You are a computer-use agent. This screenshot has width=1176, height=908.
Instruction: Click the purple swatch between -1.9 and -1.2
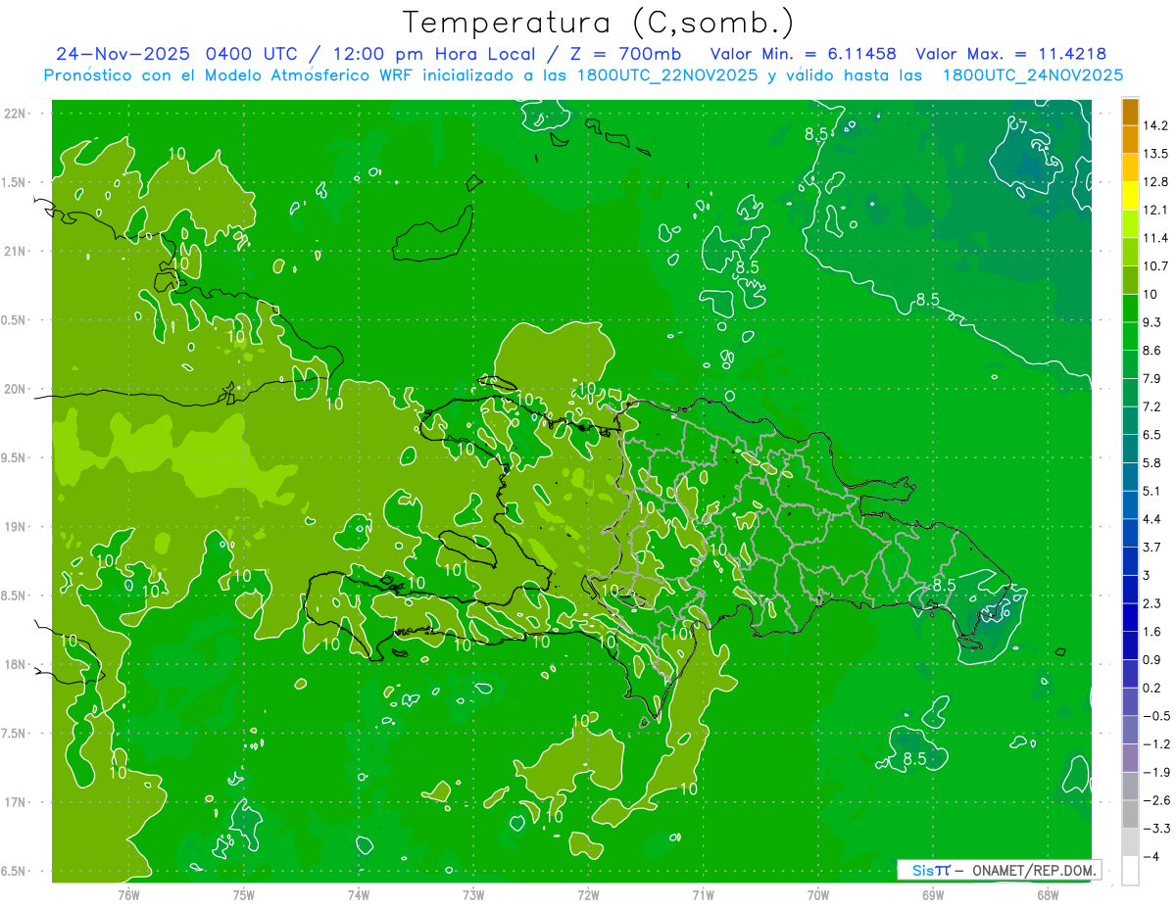point(1130,758)
